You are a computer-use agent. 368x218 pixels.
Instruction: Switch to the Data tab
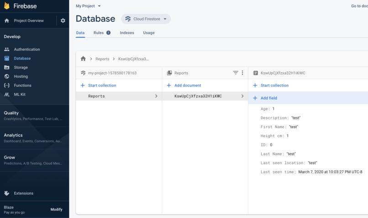80,32
